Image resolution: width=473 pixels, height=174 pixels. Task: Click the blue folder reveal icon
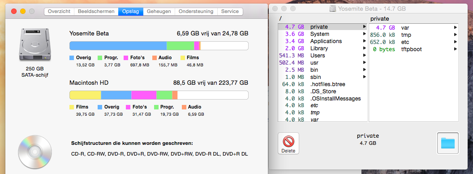pos(447,143)
